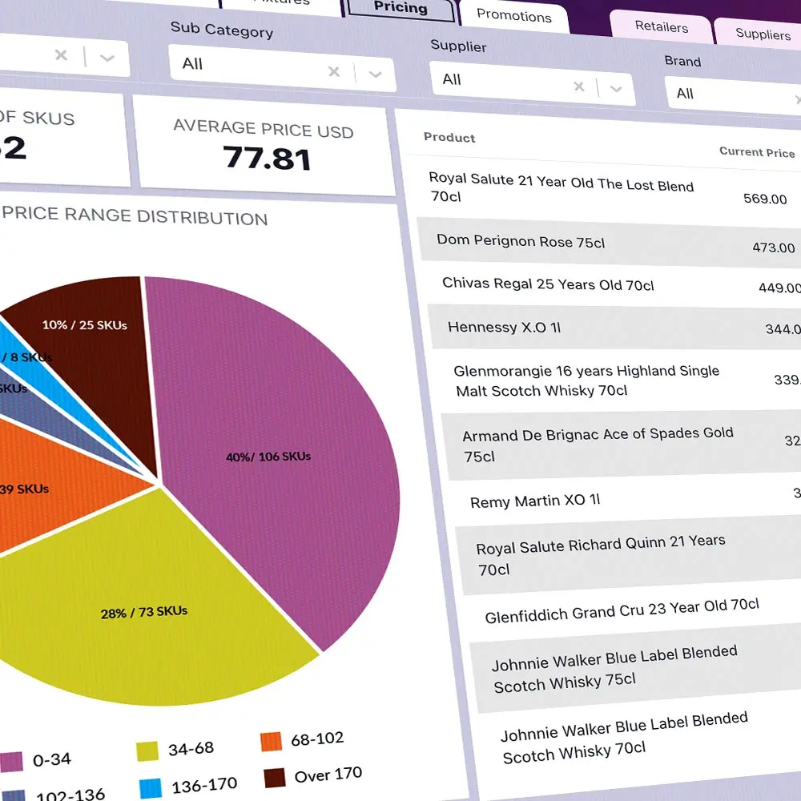Clear the Sub Category filter selection
Viewport: 801px width, 801px height.
(x=334, y=71)
